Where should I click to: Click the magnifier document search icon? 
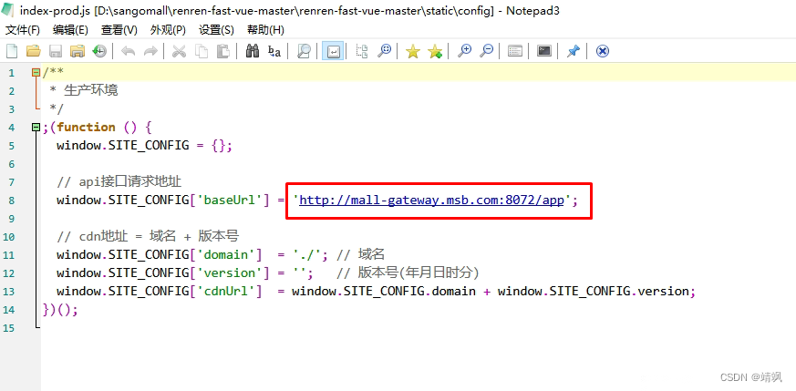304,51
